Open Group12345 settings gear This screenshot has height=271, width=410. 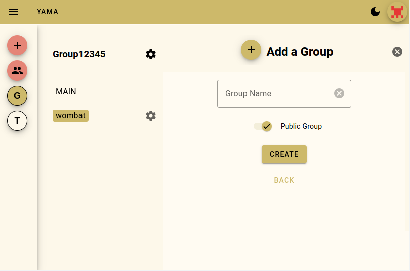point(151,54)
